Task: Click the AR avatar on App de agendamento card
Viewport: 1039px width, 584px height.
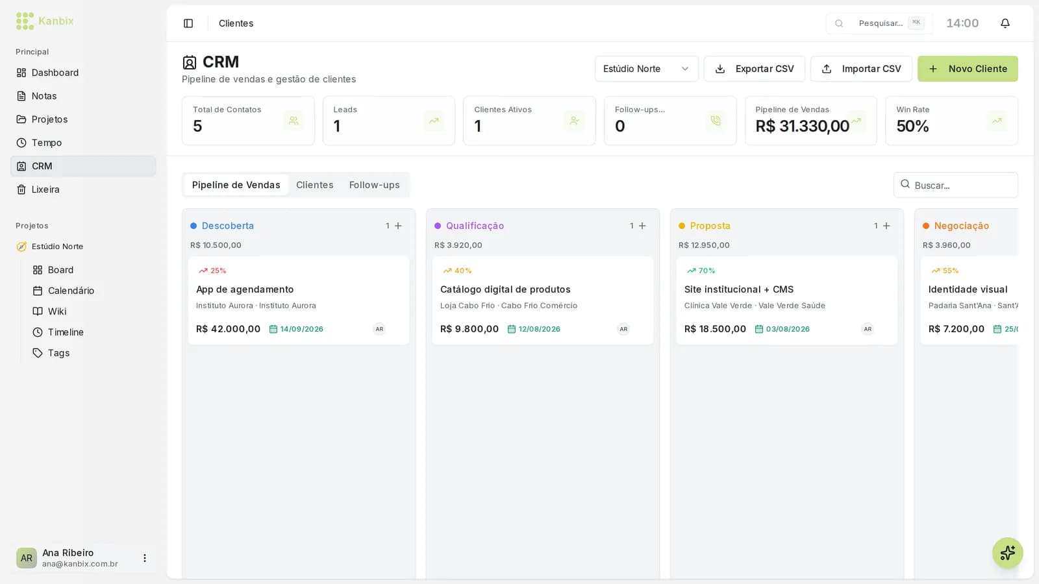Action: (x=380, y=329)
